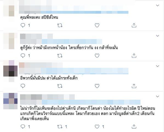This screenshot has height=132, width=164.
Task: Open the last tweet's chevron options menu
Action: click(x=157, y=96)
